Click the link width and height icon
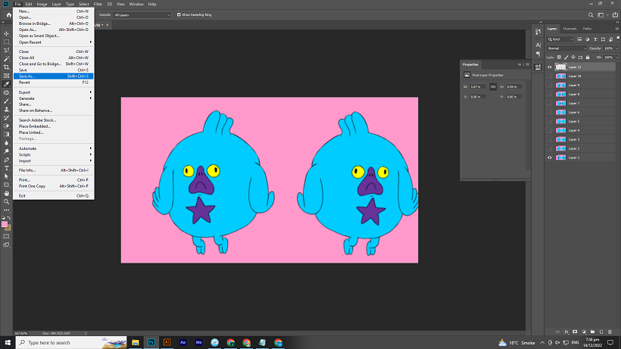This screenshot has width=621, height=349. [x=493, y=86]
